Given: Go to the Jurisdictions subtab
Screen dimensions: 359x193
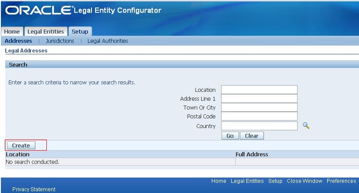Looking at the screenshot, I should 60,41.
